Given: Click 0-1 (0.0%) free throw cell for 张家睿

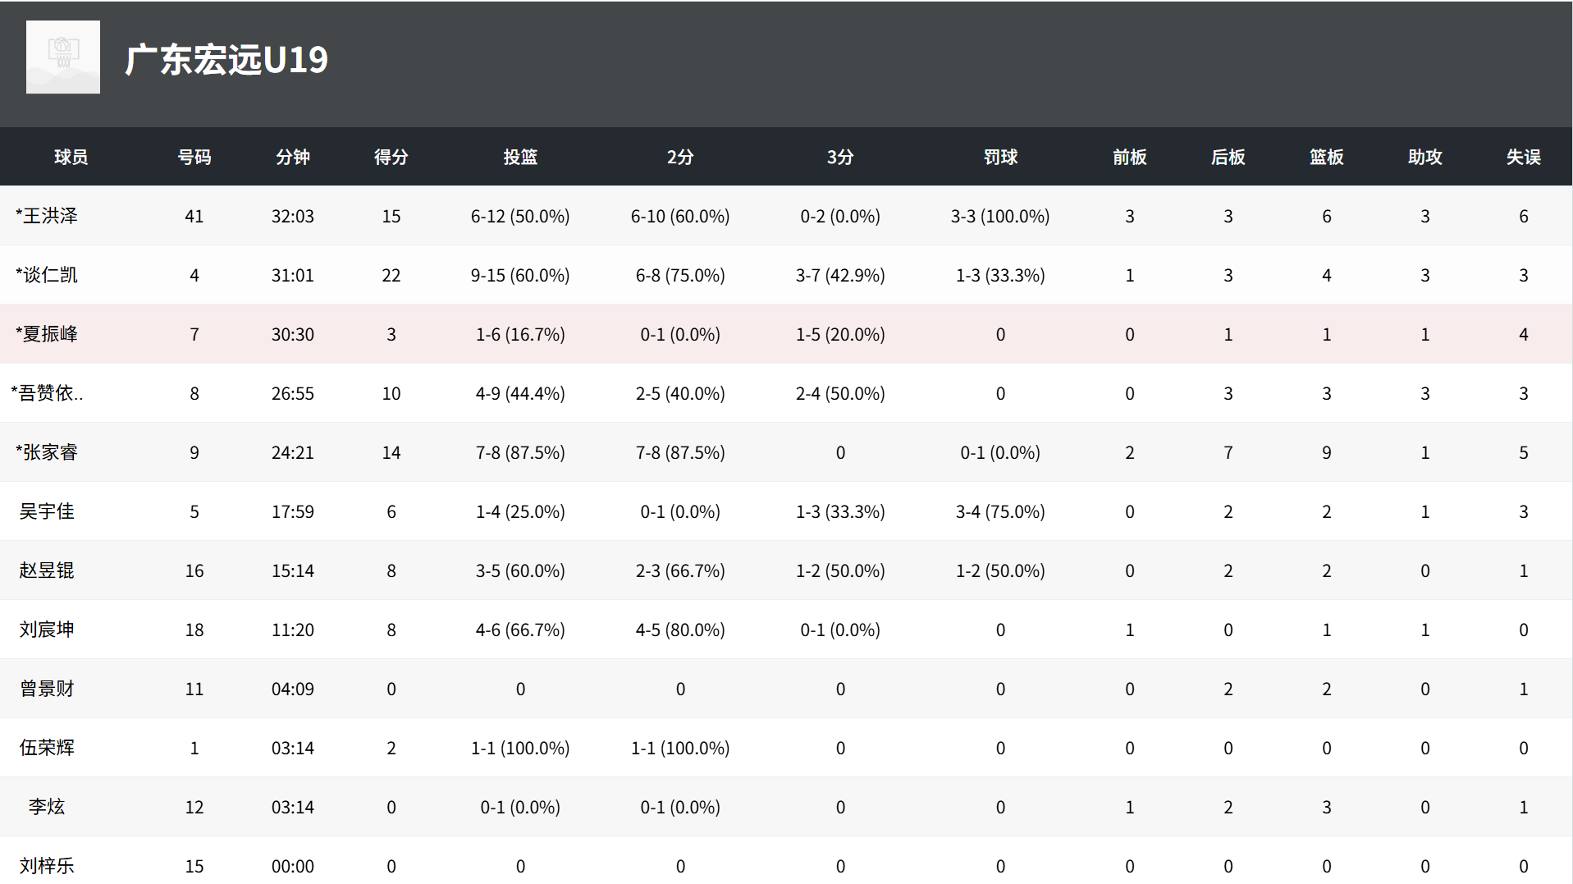Looking at the screenshot, I should click(1000, 452).
